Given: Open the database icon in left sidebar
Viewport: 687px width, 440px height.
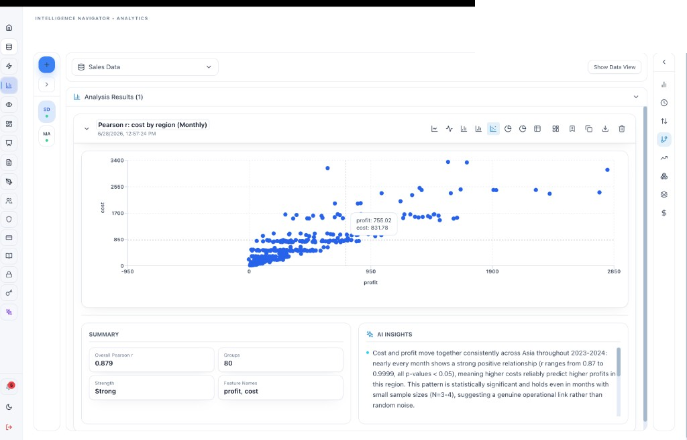Looking at the screenshot, I should [9, 47].
